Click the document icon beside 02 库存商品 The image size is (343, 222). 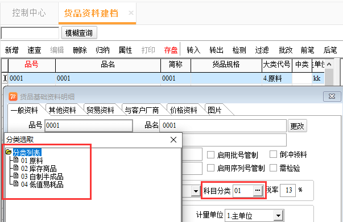tap(16, 168)
